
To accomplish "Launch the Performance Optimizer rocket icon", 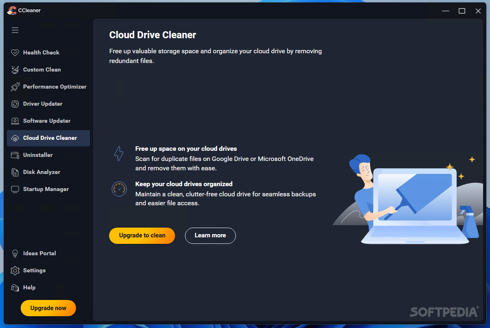I will pos(15,86).
